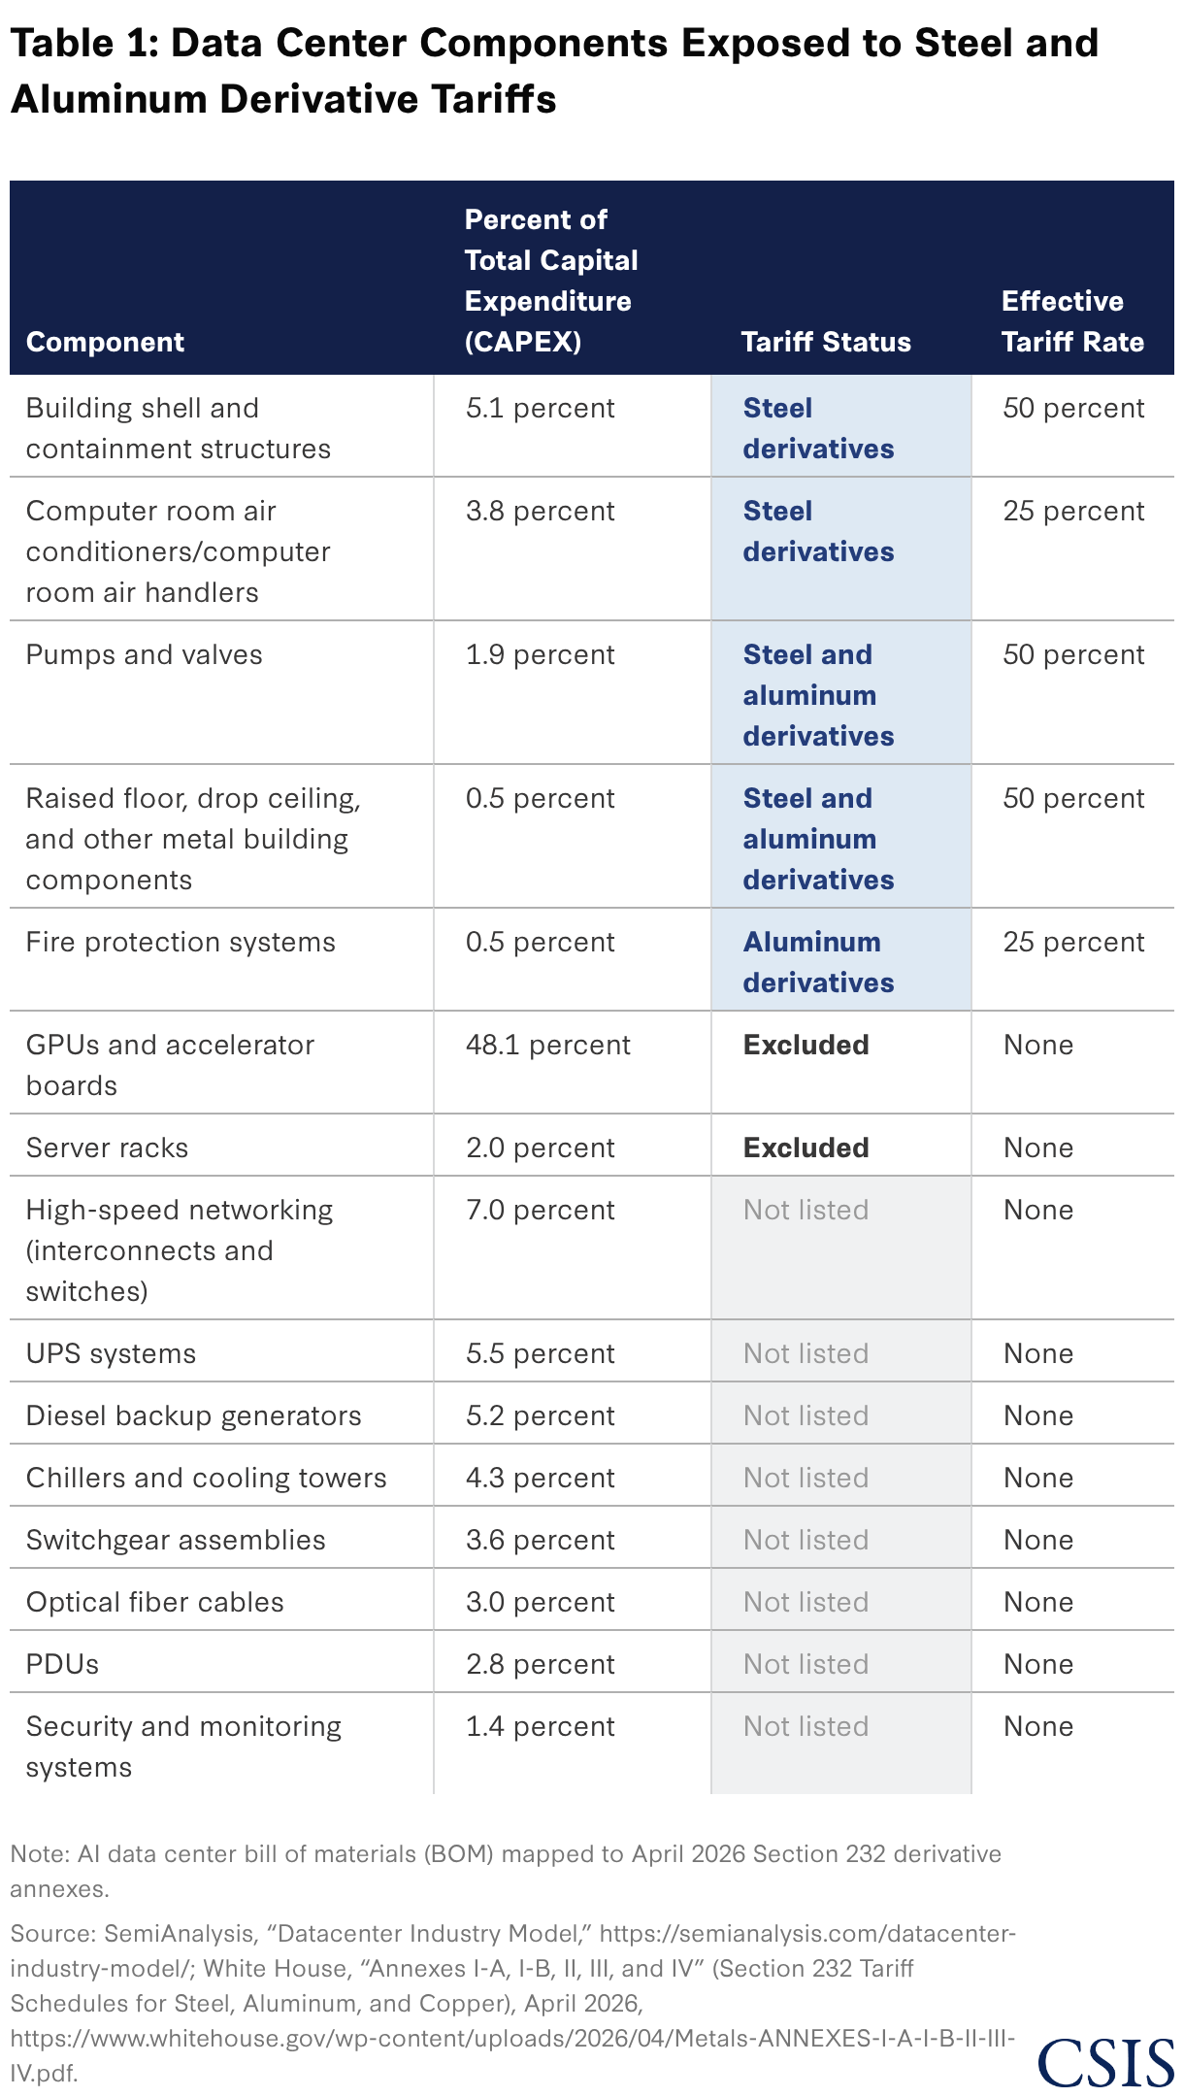Select the GPUs and accelerator boards row

click(592, 1062)
